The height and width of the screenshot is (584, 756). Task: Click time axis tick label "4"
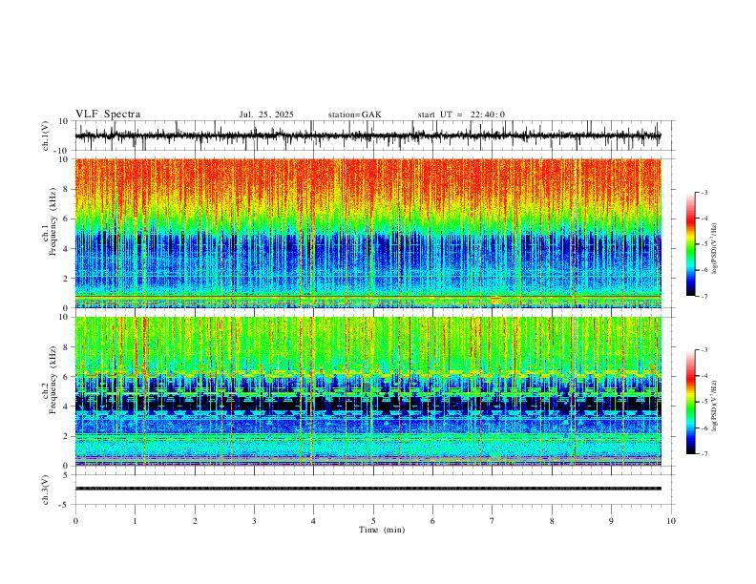(313, 521)
